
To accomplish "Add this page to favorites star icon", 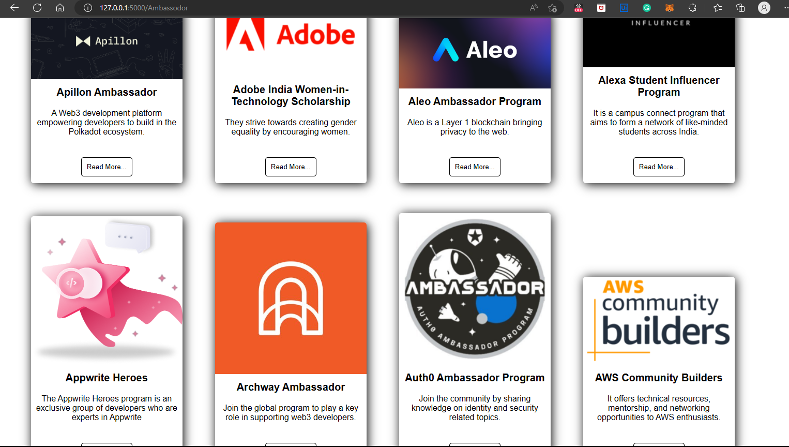I will point(553,8).
